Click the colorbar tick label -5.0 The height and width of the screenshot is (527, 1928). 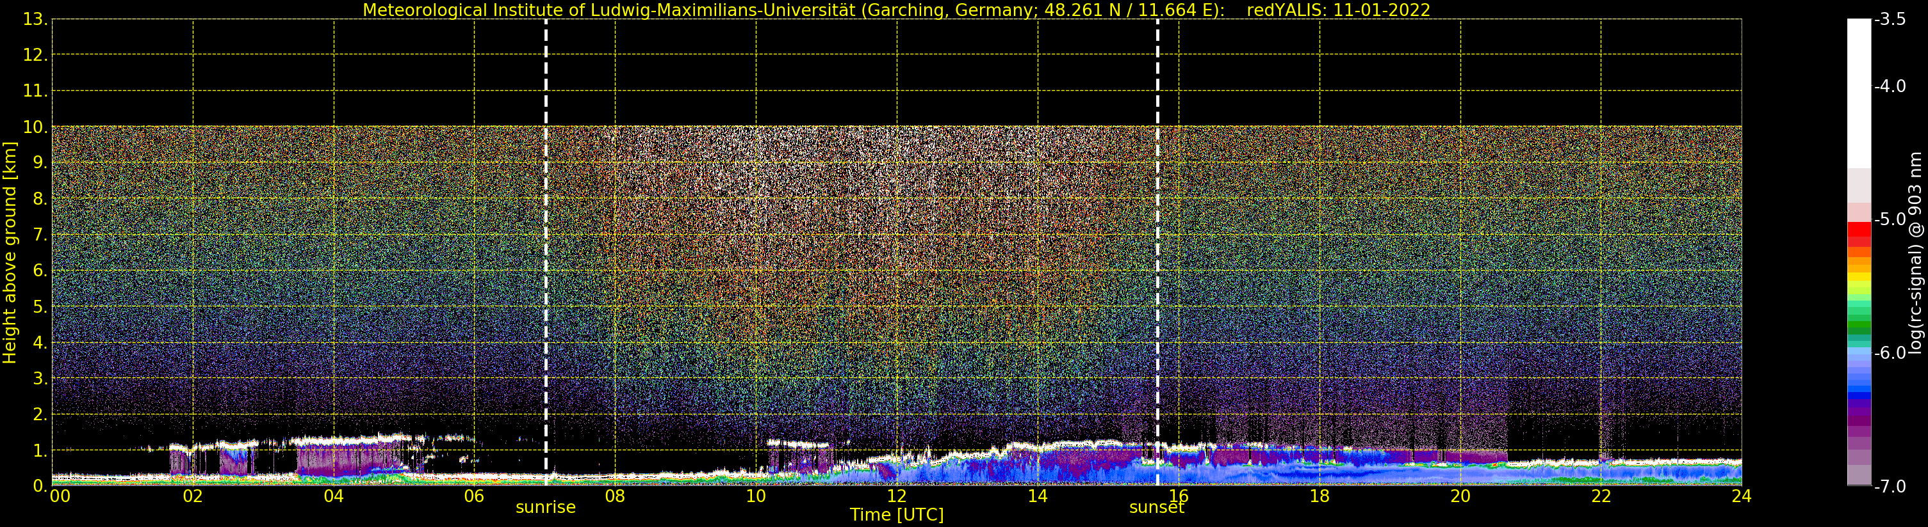click(1890, 219)
